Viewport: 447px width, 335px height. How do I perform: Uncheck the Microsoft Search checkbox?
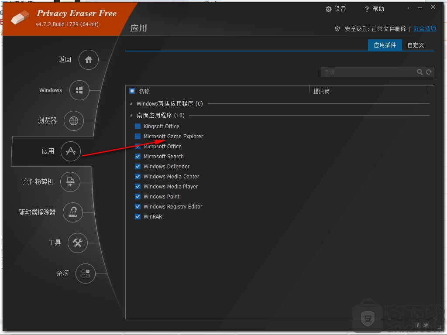pyautogui.click(x=138, y=157)
